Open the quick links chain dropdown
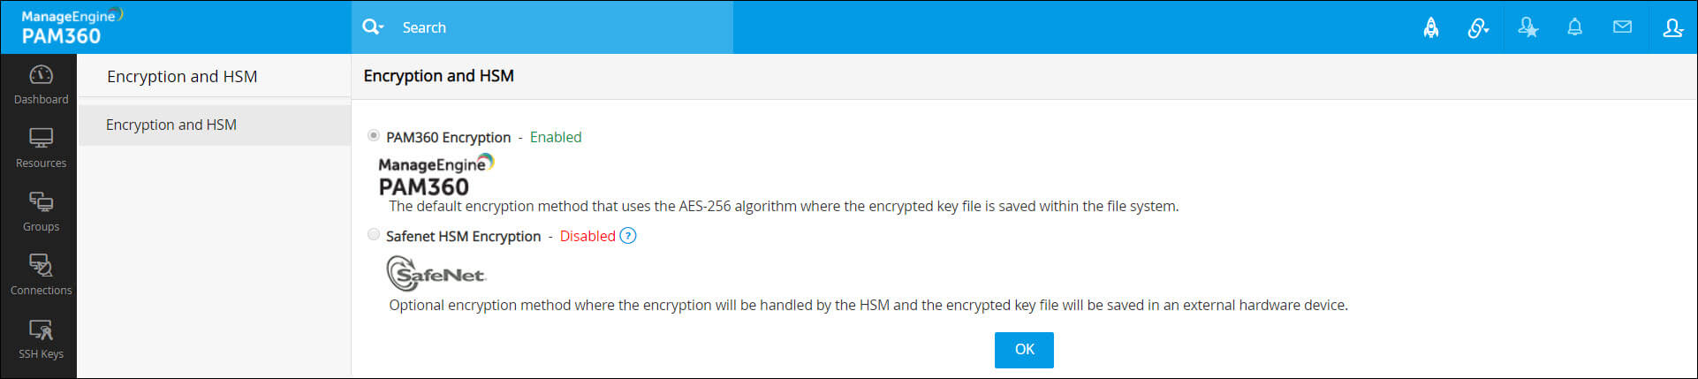Screen dimensions: 1698x379 1478,27
